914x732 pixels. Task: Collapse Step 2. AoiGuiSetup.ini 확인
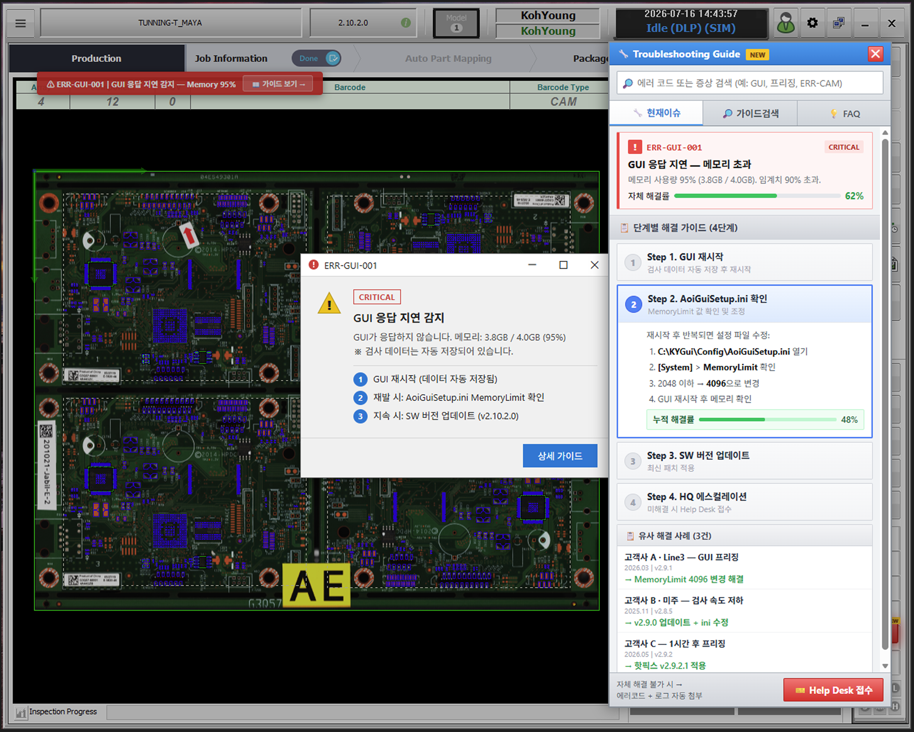tap(744, 304)
